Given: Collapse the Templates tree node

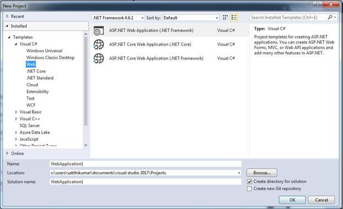Looking at the screenshot, I should click(x=9, y=37).
